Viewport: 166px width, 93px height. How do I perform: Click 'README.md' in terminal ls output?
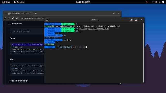click(115, 26)
